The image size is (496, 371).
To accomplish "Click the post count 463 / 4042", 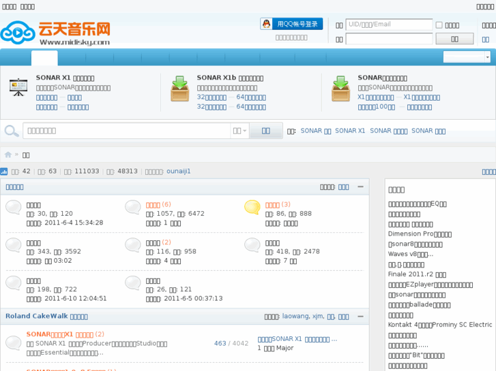I will click(x=231, y=343).
